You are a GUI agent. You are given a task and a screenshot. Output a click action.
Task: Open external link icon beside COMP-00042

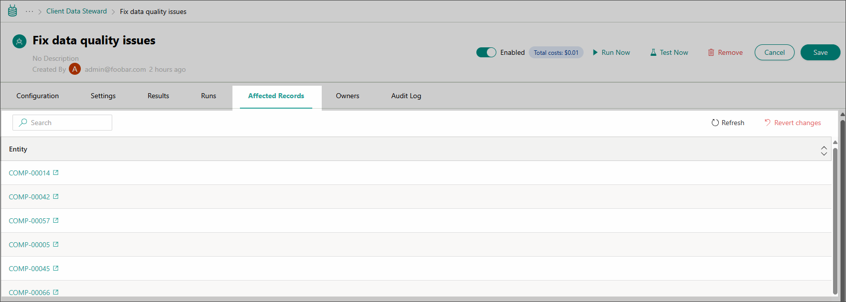56,197
